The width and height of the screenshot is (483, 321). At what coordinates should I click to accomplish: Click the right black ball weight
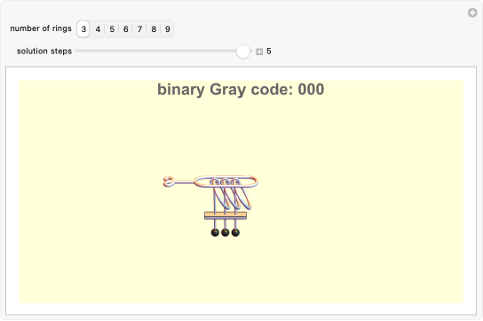pos(235,232)
